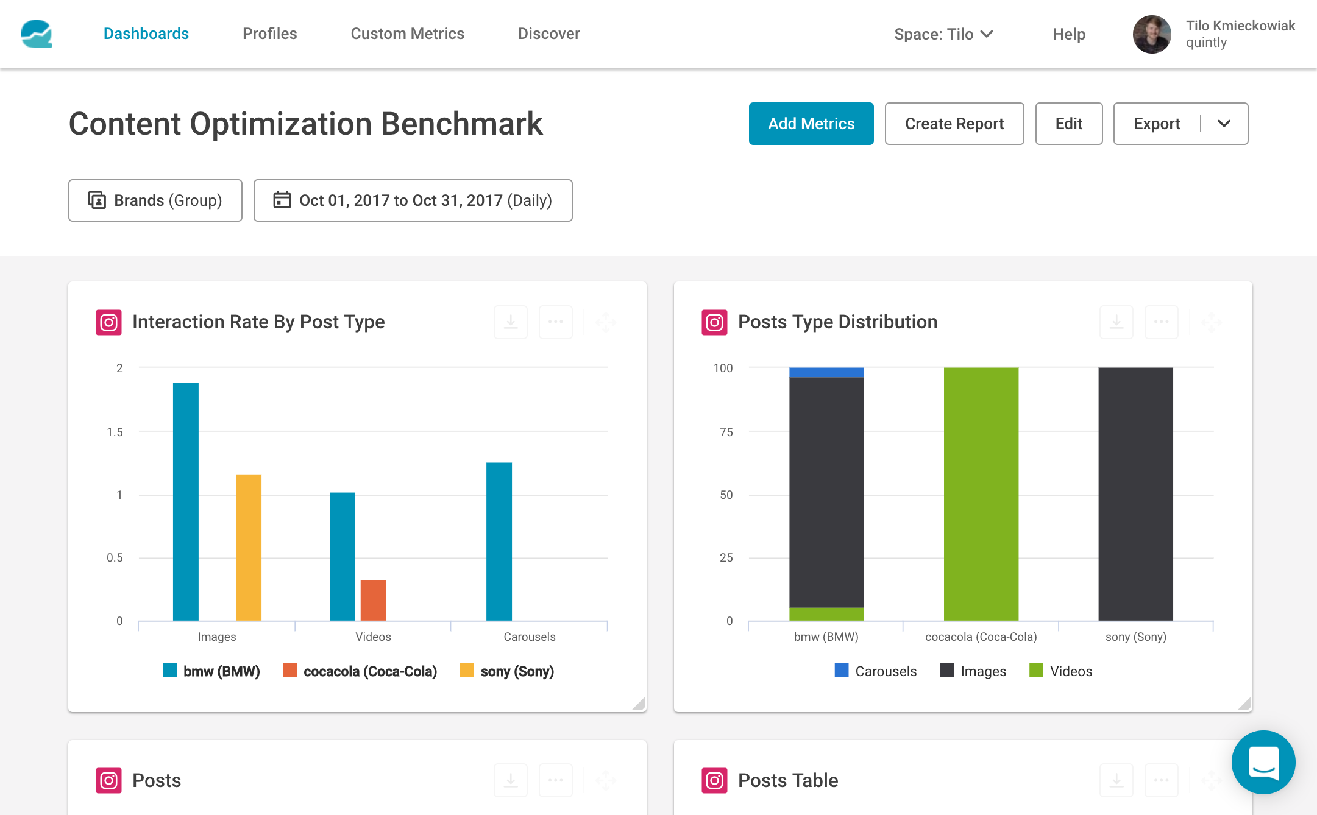Open the chat support bubble

point(1263,762)
